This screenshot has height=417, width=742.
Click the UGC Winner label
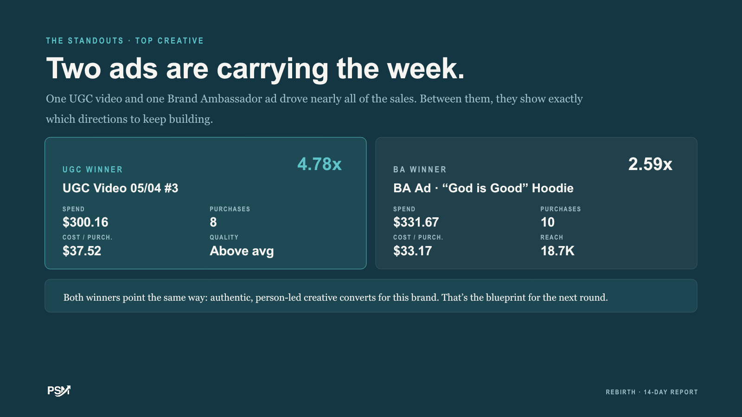point(93,170)
